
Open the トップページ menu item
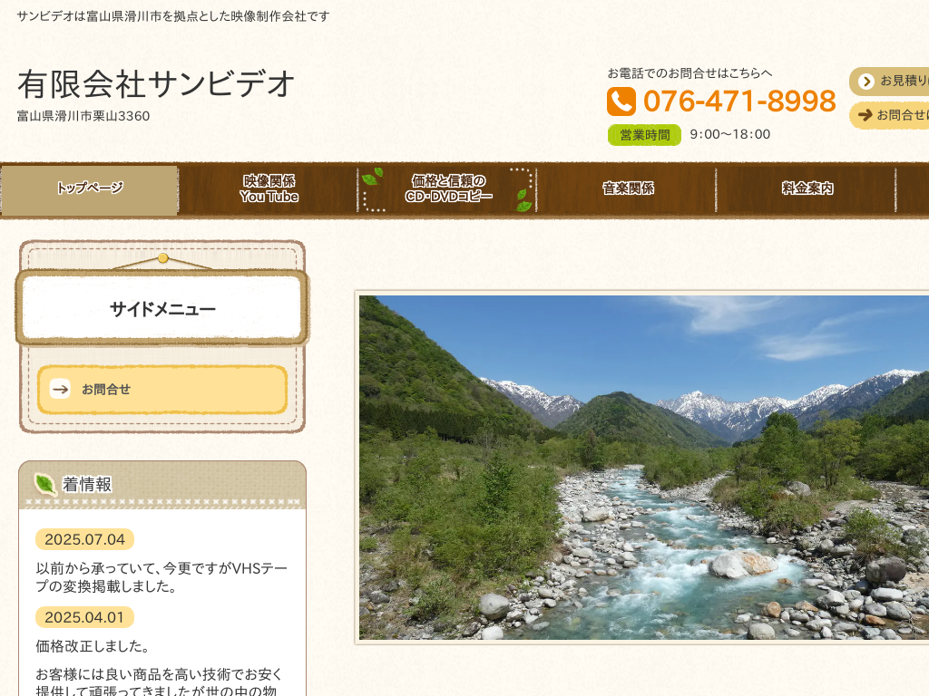point(90,189)
